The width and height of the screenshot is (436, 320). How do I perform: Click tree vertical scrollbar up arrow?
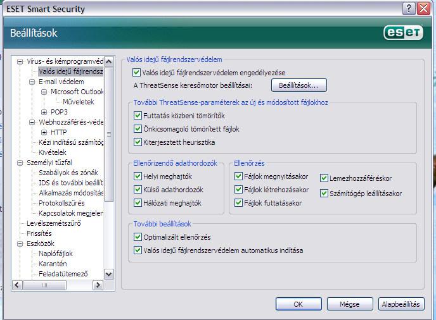[x=109, y=61]
